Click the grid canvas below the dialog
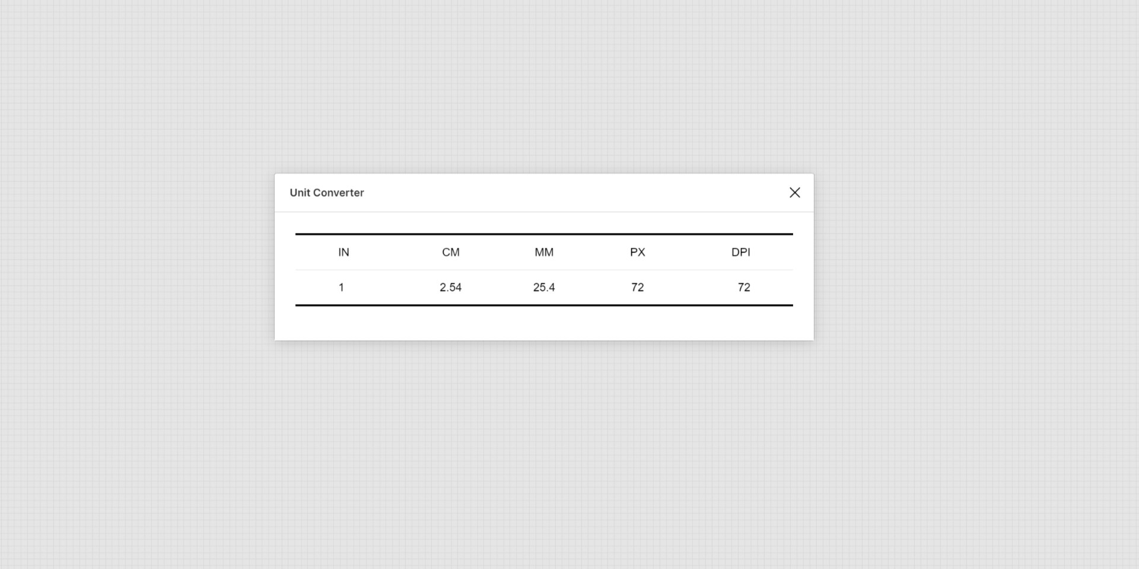This screenshot has width=1139, height=569. point(544,450)
